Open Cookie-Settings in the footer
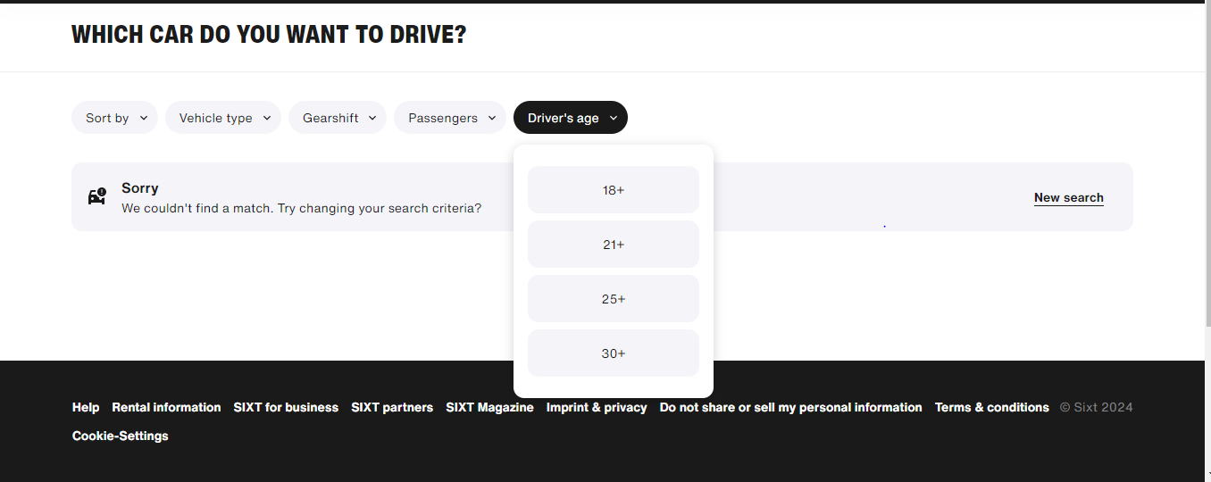 [x=121, y=436]
